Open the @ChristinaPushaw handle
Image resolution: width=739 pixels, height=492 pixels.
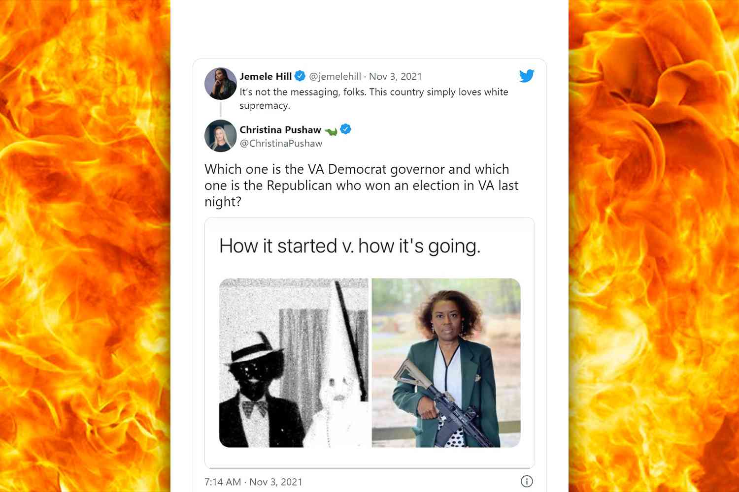281,143
